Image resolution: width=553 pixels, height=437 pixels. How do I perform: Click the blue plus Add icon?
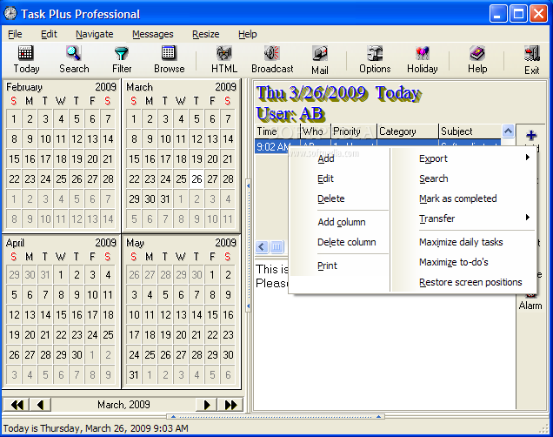[531, 135]
